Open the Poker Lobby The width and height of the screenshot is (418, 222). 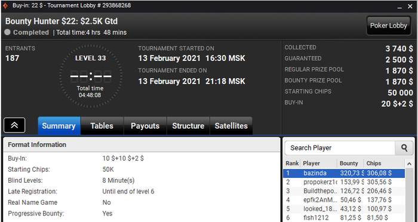(388, 26)
